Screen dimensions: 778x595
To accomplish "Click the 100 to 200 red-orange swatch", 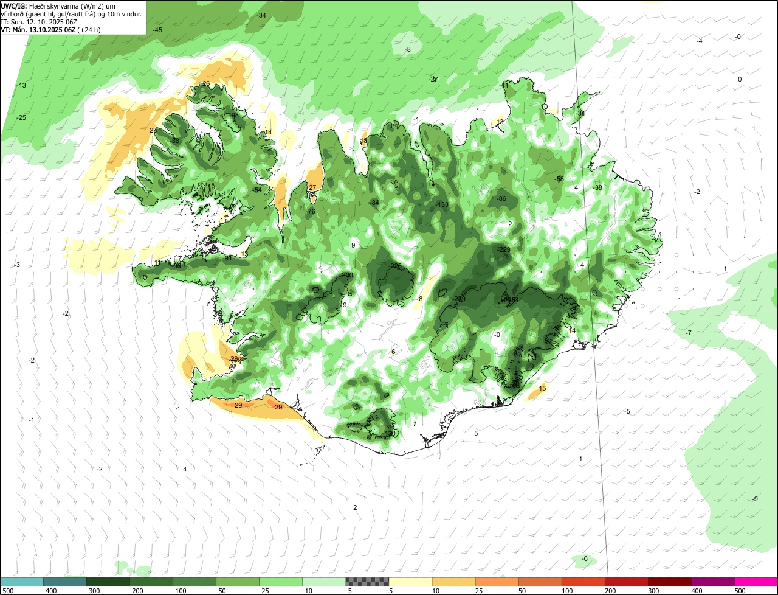I will 583,582.
